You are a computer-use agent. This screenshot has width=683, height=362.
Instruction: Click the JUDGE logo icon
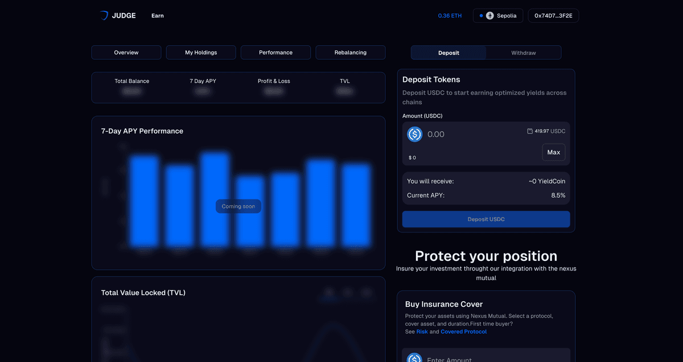coord(104,15)
